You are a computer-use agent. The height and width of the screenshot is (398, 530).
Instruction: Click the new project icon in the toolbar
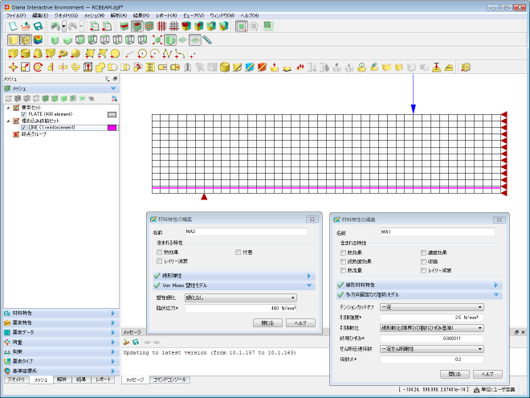tap(11, 26)
